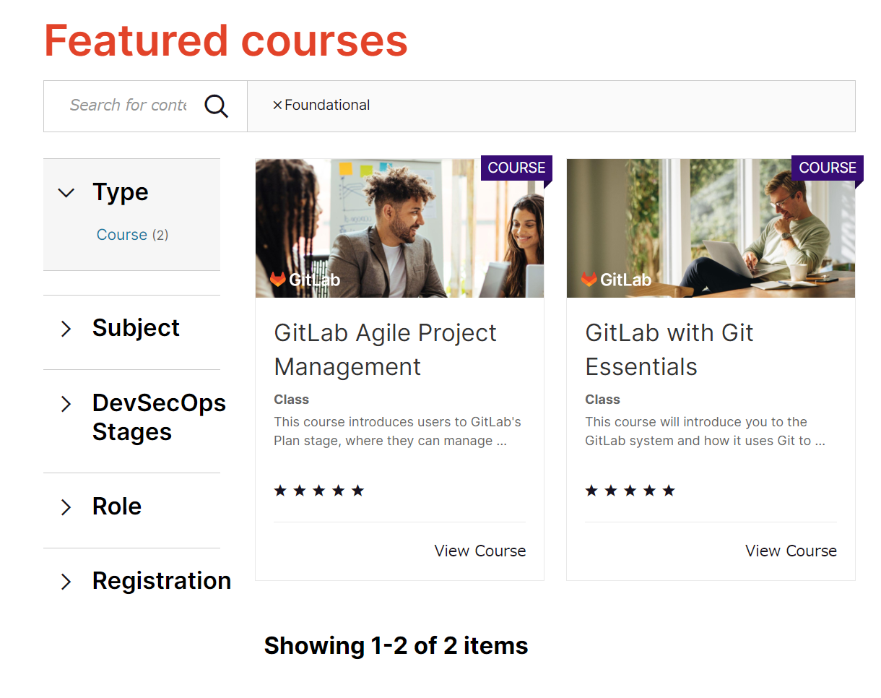Click the fifth star on the Git Essentials course
881x698 pixels.
coord(669,490)
